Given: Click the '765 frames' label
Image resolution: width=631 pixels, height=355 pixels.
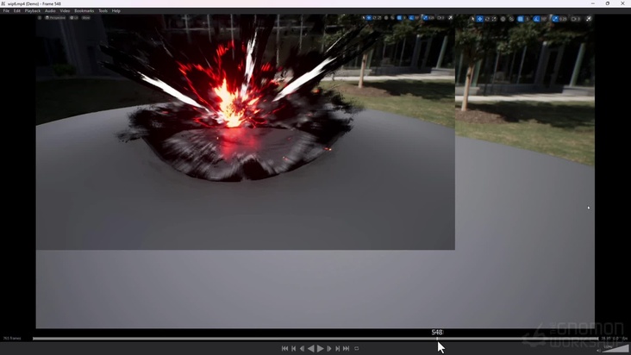Looking at the screenshot, I should pyautogui.click(x=12, y=339).
